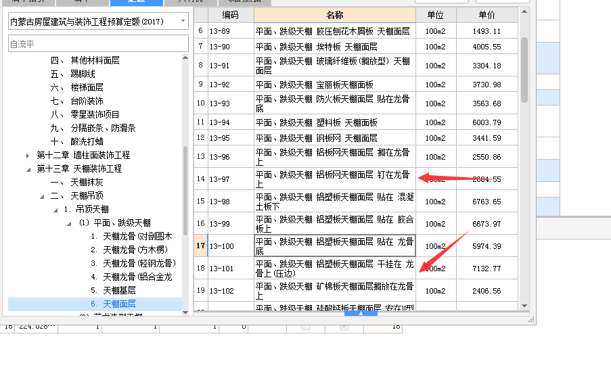Select 5. 天棚基层 tree item
Image resolution: width=611 pixels, height=370 pixels.
pyautogui.click(x=113, y=291)
